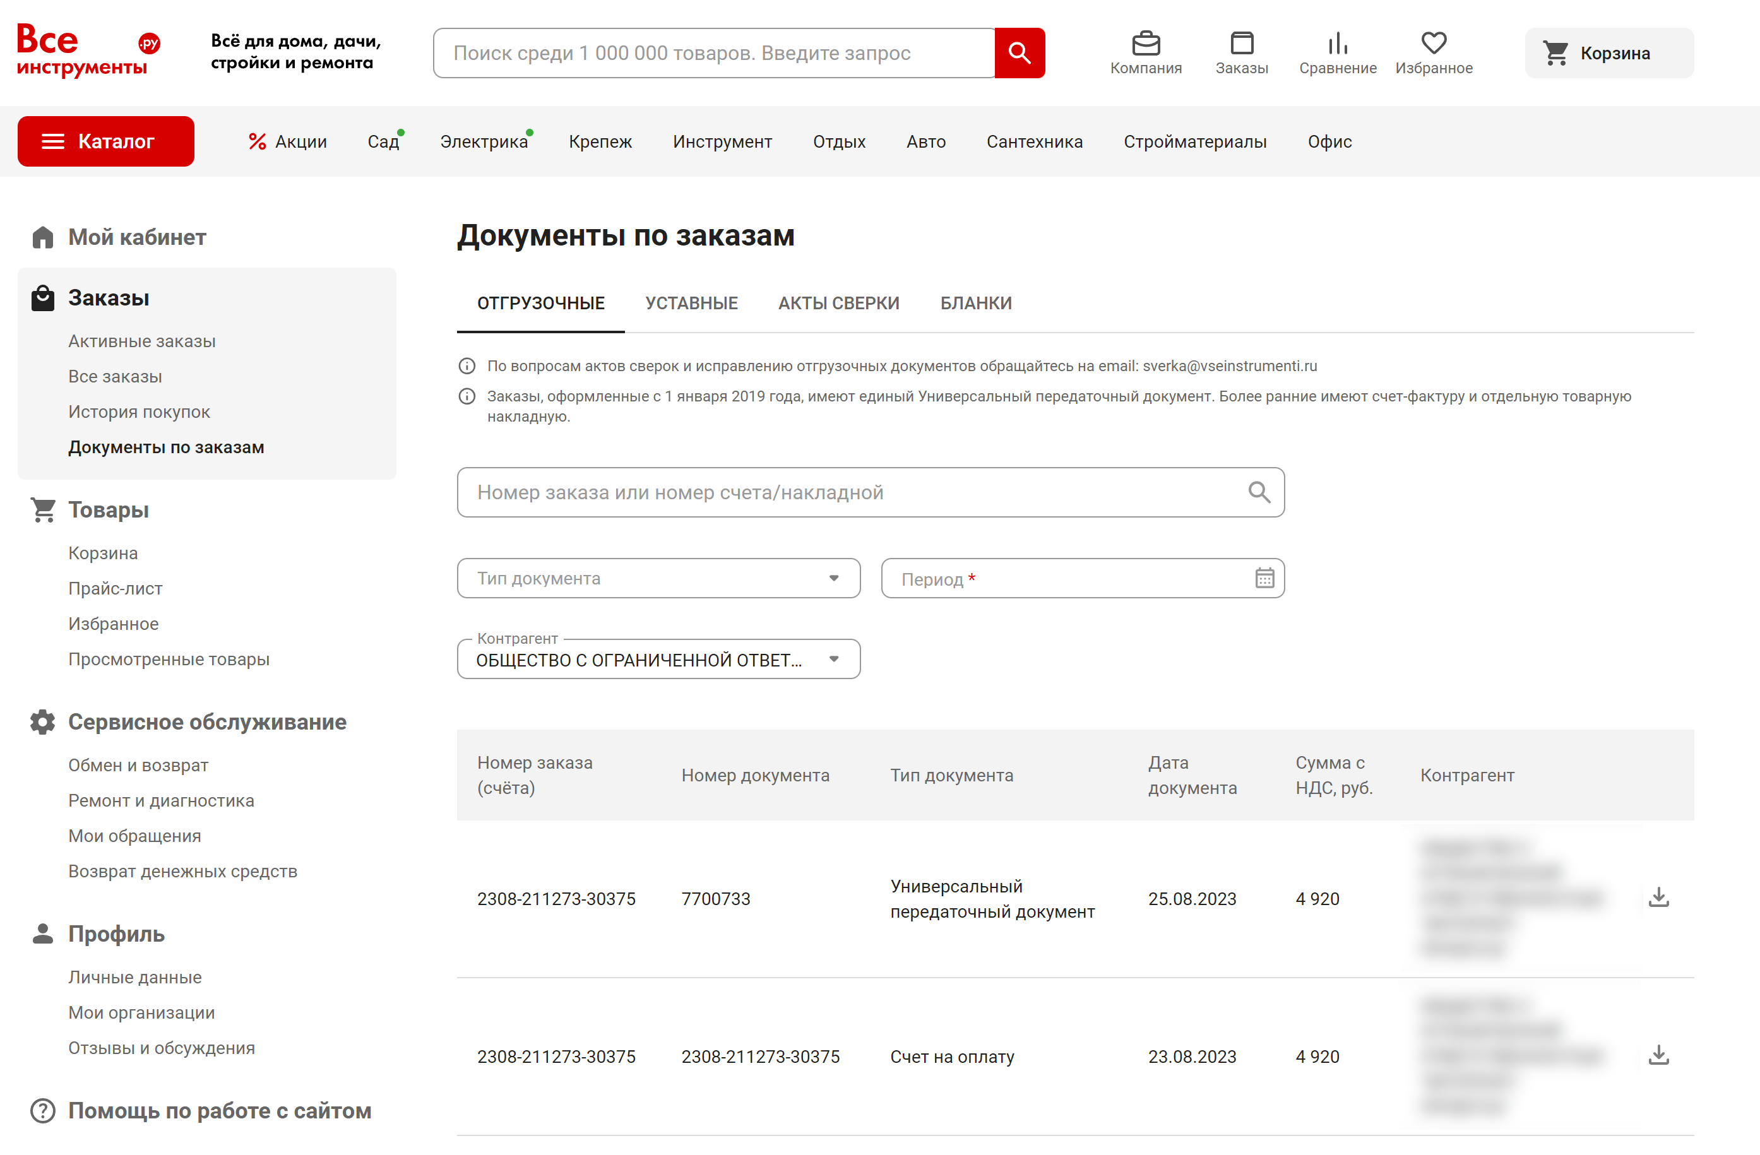The width and height of the screenshot is (1760, 1155).
Task: Open the Сад category
Action: coord(383,141)
